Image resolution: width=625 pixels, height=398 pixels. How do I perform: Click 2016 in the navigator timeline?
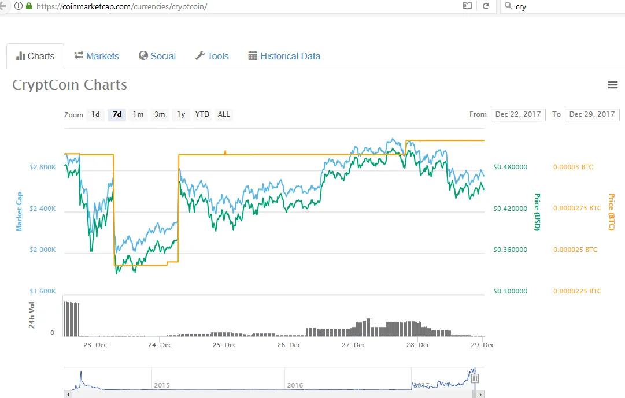coord(295,385)
